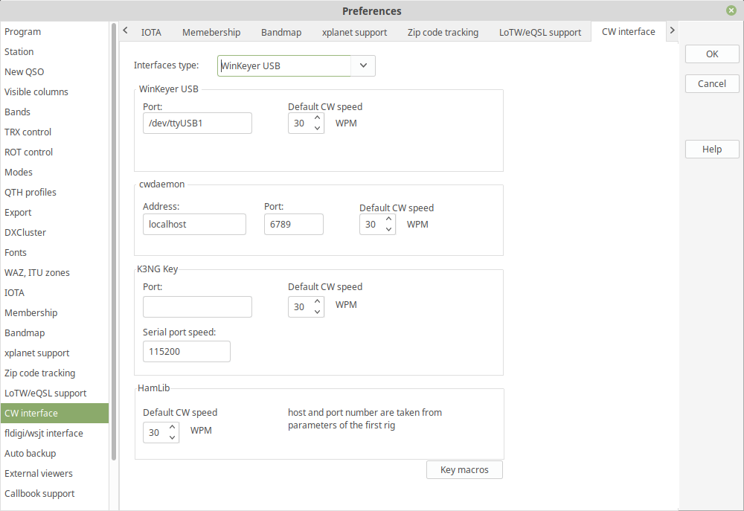Viewport: 744px width, 511px height.
Task: Switch to the LoTW/eQSL support tab
Action: point(542,32)
